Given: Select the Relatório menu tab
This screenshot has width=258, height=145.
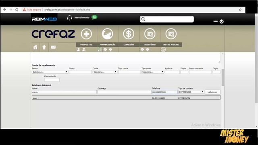Looking at the screenshot, I should tap(150, 45).
